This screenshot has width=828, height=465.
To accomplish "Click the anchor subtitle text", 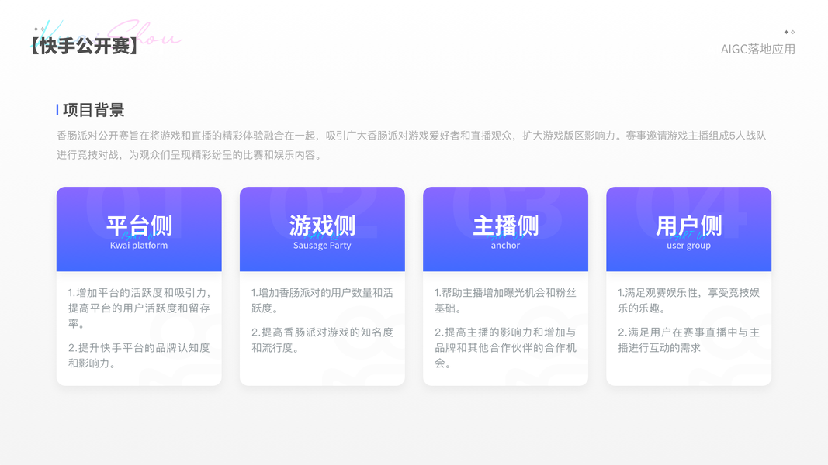I will click(505, 245).
